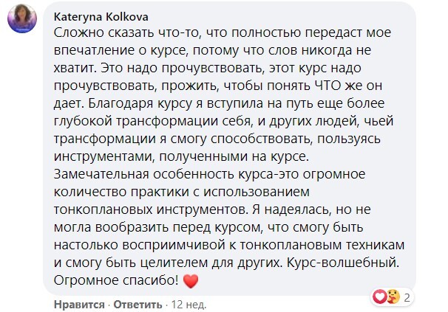
Task: Click the word 'Курс-волшебный' in the comment
Action: point(342,263)
